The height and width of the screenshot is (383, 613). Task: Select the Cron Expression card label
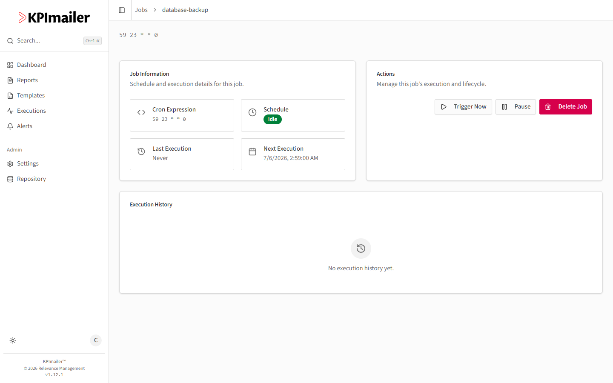pos(174,109)
